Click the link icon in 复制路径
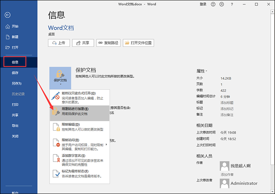 click(100, 43)
